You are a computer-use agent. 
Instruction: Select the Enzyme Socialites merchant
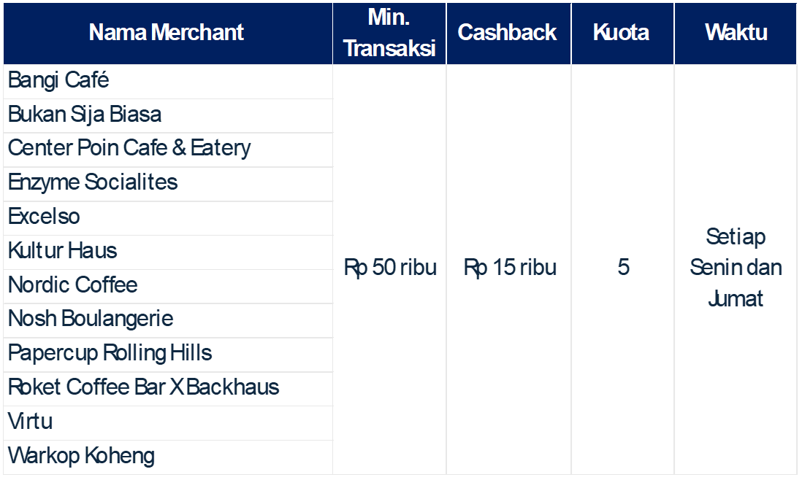(x=93, y=182)
